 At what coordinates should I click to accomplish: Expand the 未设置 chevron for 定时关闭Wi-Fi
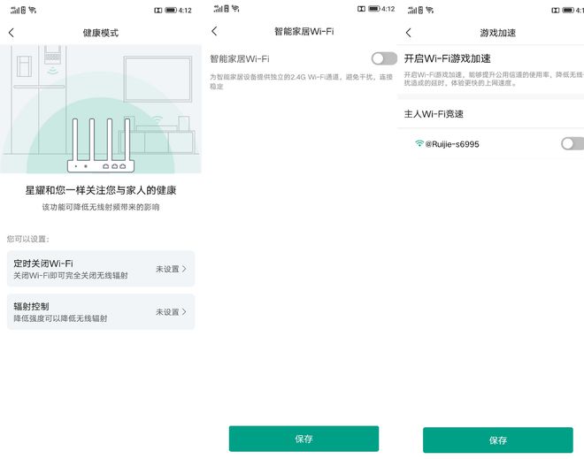(x=184, y=269)
